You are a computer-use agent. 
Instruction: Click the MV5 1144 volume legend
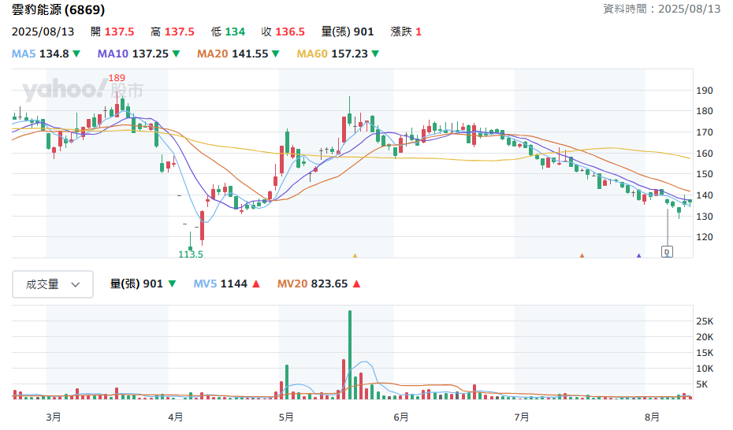click(x=226, y=284)
